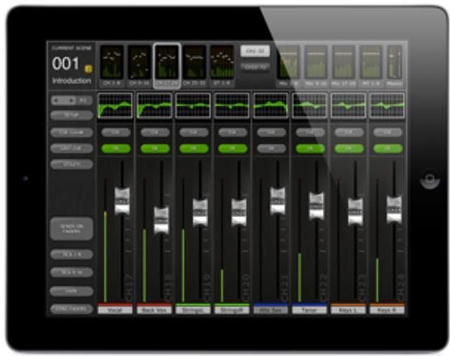This screenshot has width=450, height=356.
Task: Select the CH 17-24 meter bank
Action: [x=167, y=66]
